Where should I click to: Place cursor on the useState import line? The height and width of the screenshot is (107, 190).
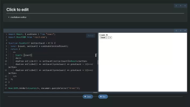(x=32, y=34)
